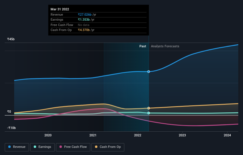This screenshot has width=243, height=155.
Task: Click the Free Cash Flow row label in tooltip
Action: point(62,25)
